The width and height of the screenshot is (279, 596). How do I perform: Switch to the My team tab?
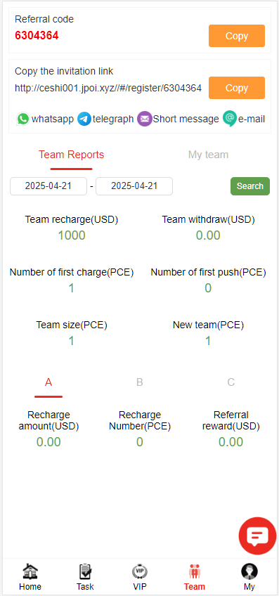point(208,155)
